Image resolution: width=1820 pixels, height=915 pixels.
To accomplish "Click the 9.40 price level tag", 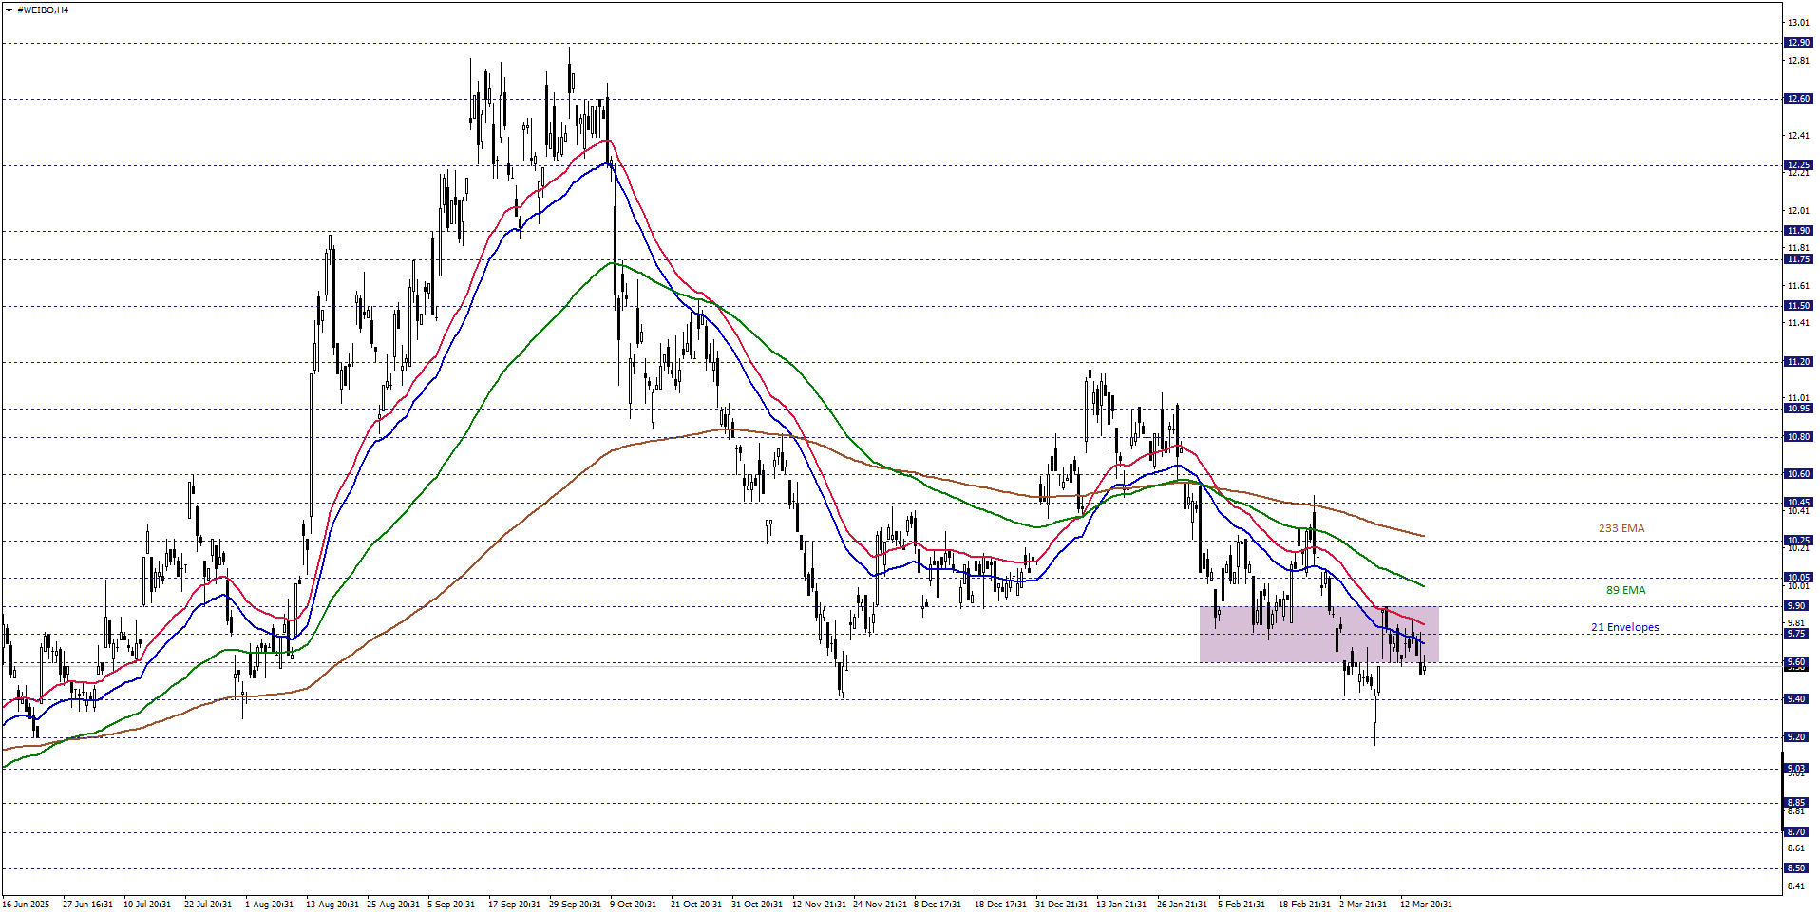I will coord(1797,699).
